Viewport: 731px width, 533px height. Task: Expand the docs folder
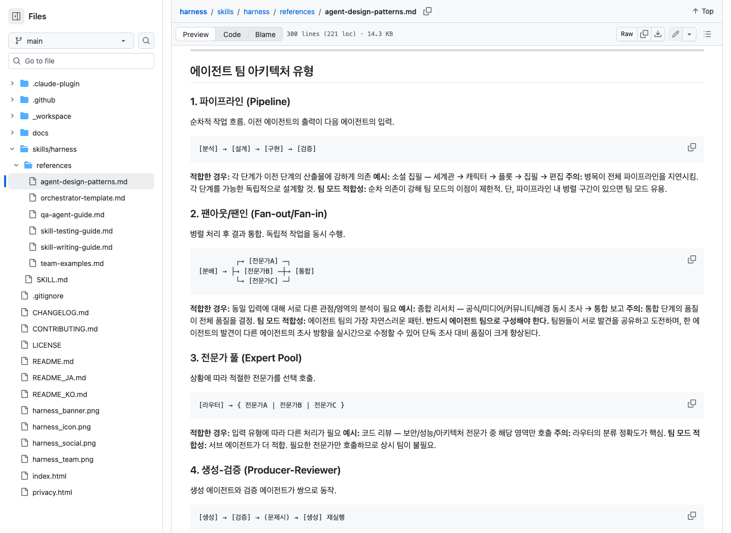pyautogui.click(x=12, y=132)
